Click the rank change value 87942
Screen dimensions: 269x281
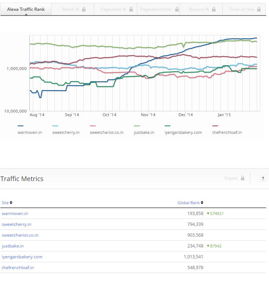tap(216, 246)
